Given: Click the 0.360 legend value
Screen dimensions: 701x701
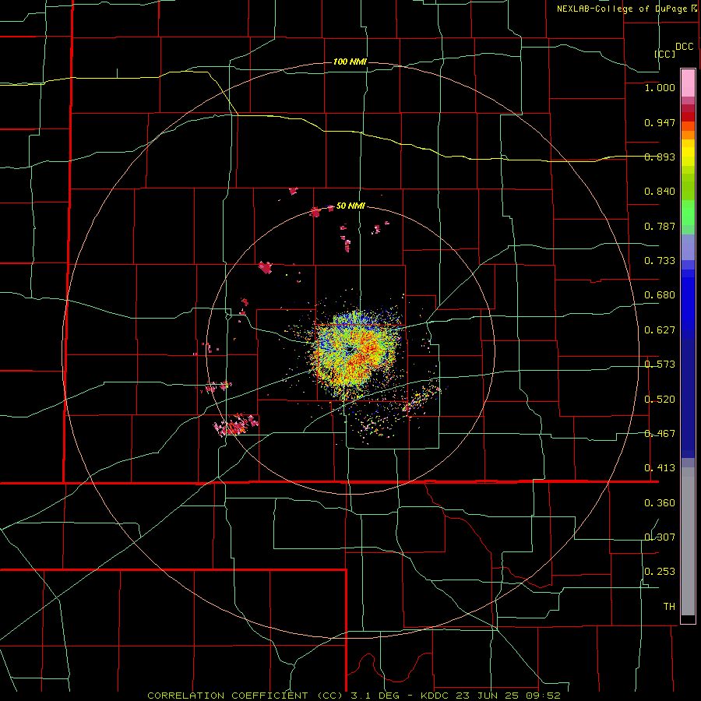Looking at the screenshot, I should pos(660,503).
